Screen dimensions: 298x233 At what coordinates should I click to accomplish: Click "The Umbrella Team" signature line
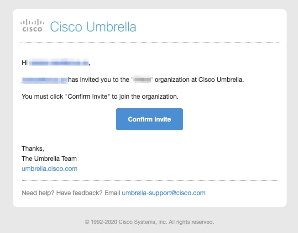[x=49, y=159]
